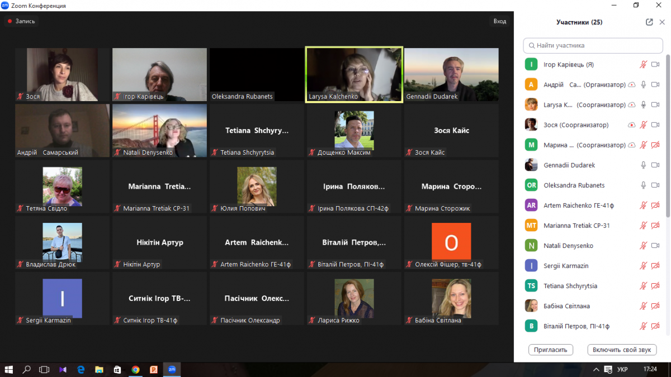
Task: Click the microphone icon for Oleksandra Rubanets
Action: pos(643,185)
